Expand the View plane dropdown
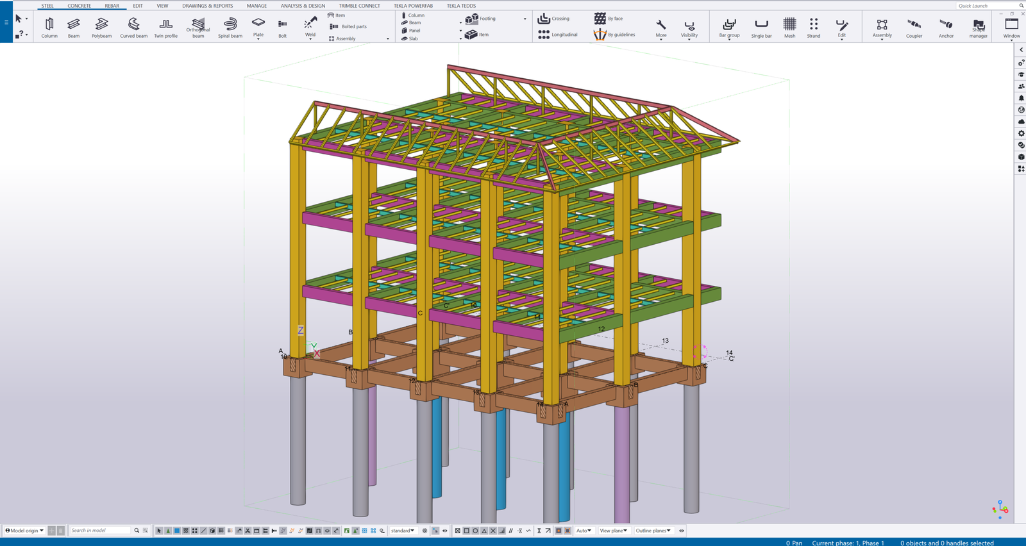1026x546 pixels. tap(614, 531)
